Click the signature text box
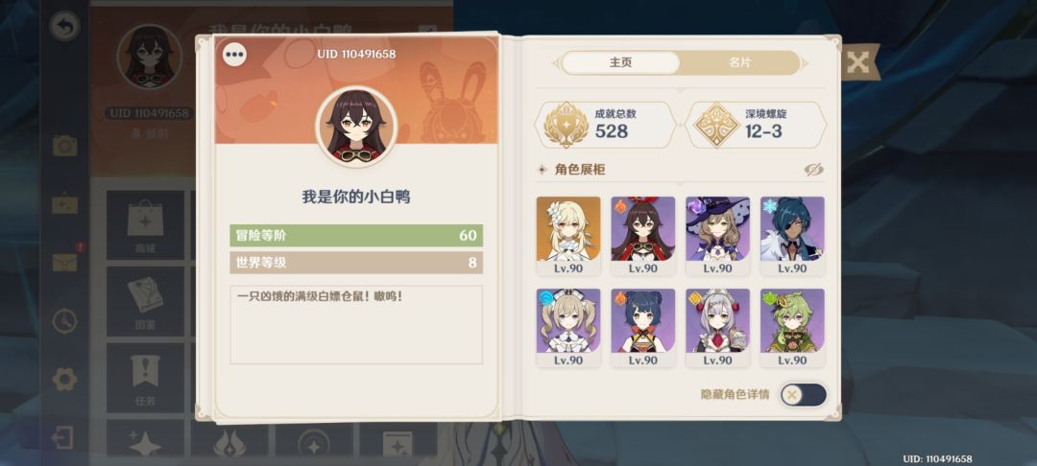The height and width of the screenshot is (466, 1037). pyautogui.click(x=356, y=324)
